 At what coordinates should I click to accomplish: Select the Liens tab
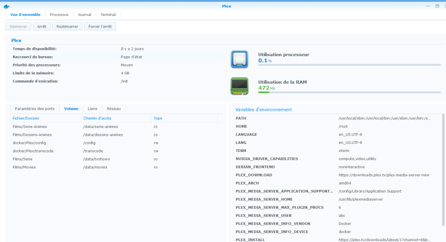[92, 109]
